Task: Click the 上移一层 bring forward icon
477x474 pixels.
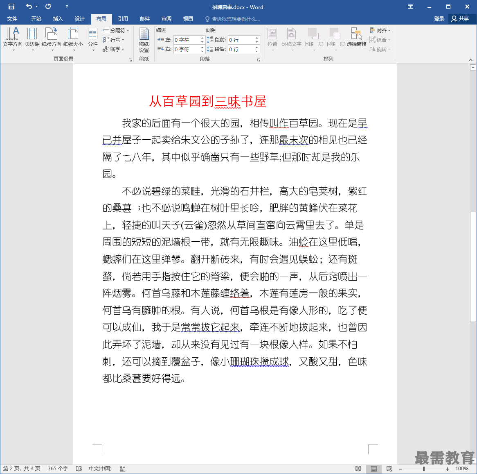Action: tap(313, 39)
